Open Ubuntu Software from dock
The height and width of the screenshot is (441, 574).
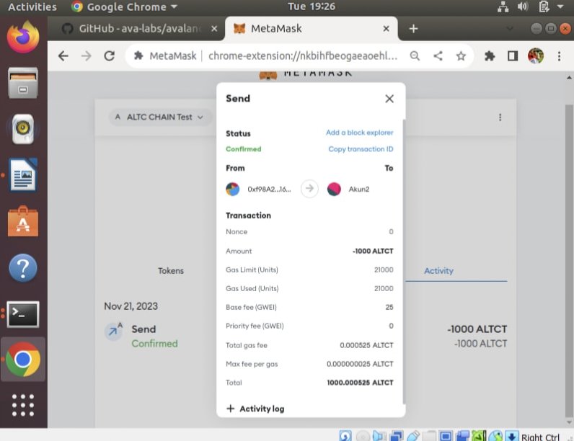tap(23, 221)
